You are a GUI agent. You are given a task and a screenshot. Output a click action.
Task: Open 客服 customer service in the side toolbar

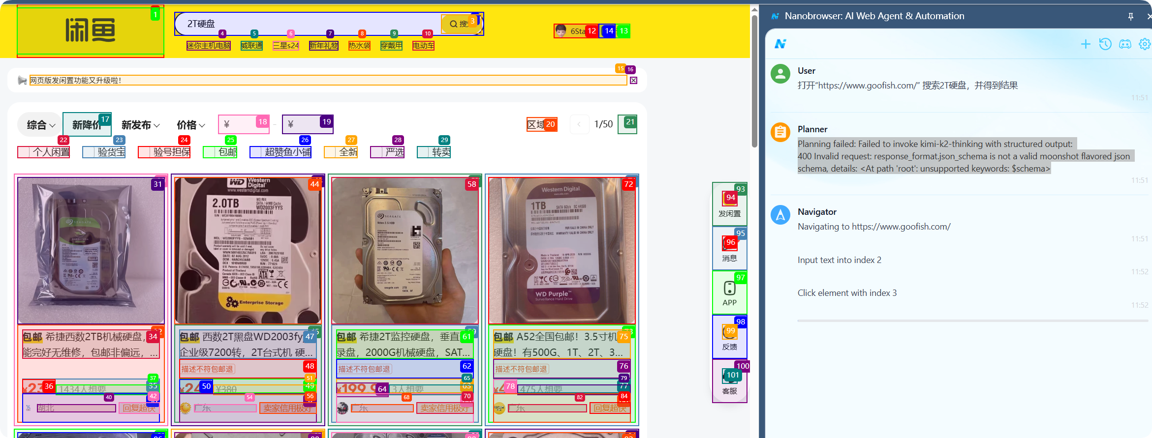[730, 381]
